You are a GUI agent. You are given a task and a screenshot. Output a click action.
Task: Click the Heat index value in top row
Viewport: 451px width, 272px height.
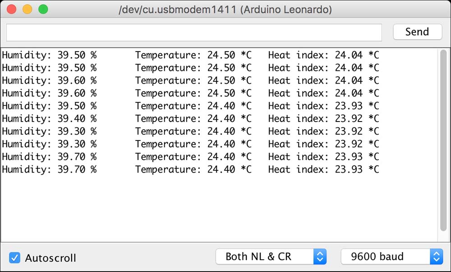[349, 55]
